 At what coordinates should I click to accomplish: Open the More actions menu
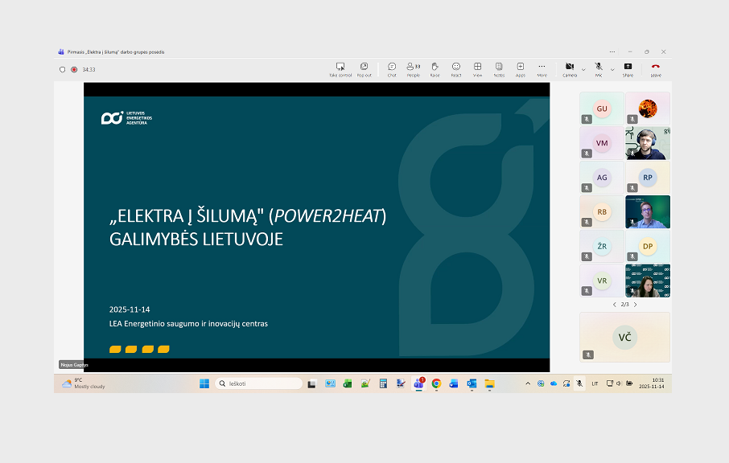click(542, 68)
